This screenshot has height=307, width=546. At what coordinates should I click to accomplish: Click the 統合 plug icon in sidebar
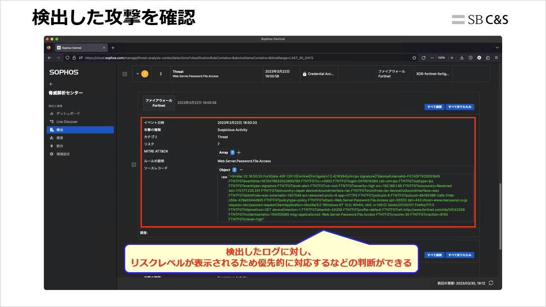click(x=52, y=146)
